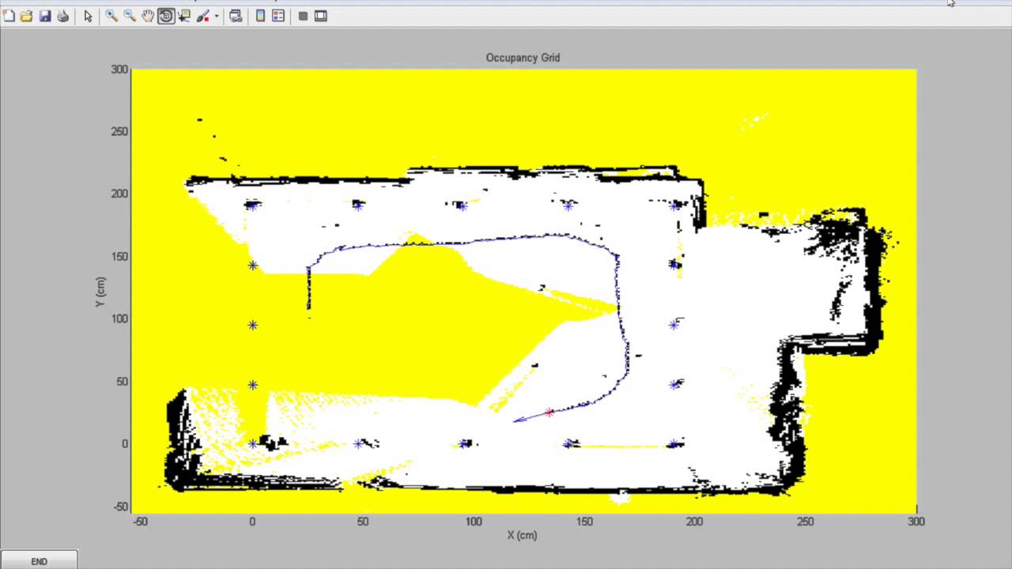Activate the Zoom In tool
1012x569 pixels.
point(111,16)
